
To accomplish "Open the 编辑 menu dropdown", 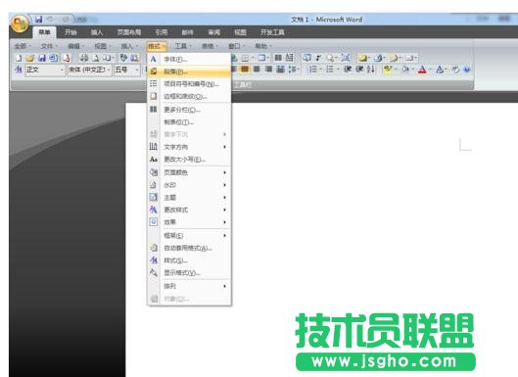I will 75,46.
